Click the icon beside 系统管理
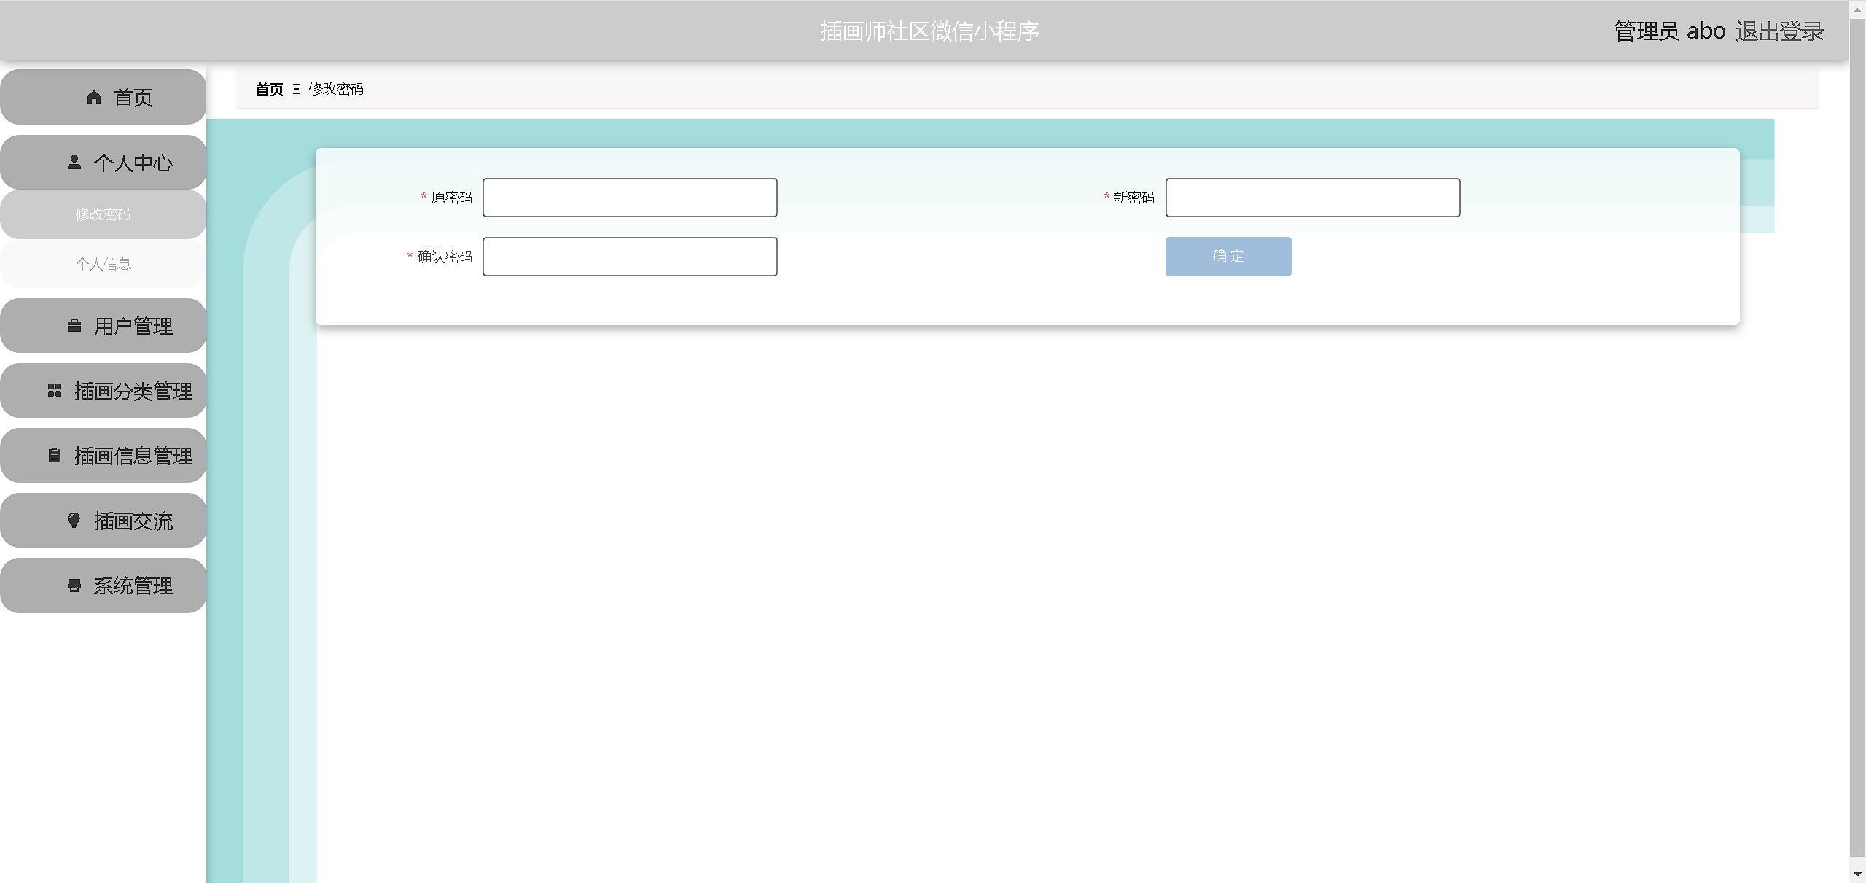Screen dimensions: 1866x883 point(74,585)
